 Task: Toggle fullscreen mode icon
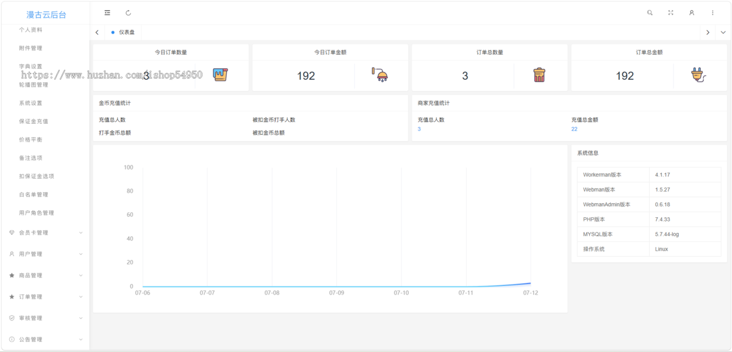(x=670, y=13)
